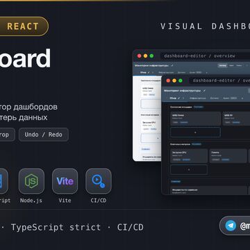Open the Загрузка CPU card in front window
The image size is (250, 250).
click(189, 156)
